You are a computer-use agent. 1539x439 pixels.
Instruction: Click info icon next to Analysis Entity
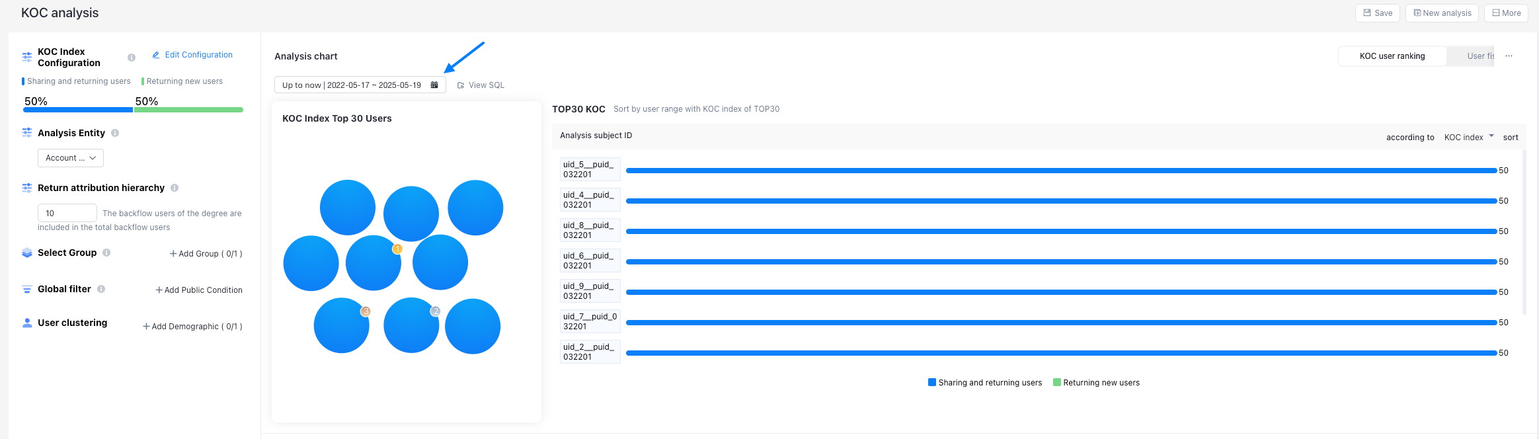(x=115, y=133)
